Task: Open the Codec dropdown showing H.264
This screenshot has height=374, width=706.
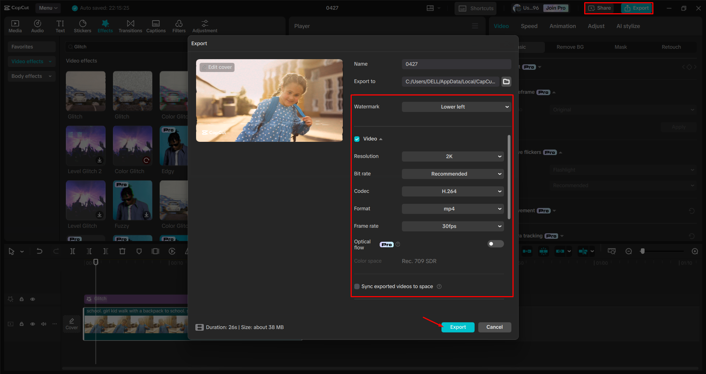Action: [x=453, y=191]
